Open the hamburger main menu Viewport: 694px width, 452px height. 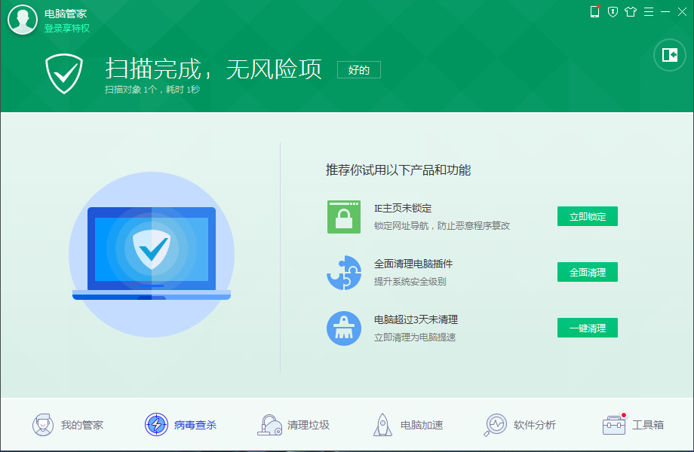(648, 12)
